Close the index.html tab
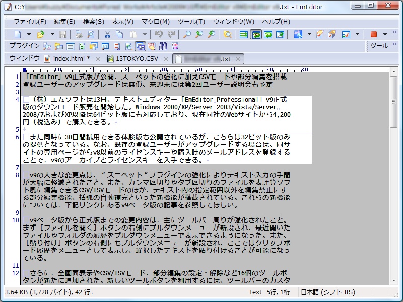403x302 pixels. click(x=98, y=59)
